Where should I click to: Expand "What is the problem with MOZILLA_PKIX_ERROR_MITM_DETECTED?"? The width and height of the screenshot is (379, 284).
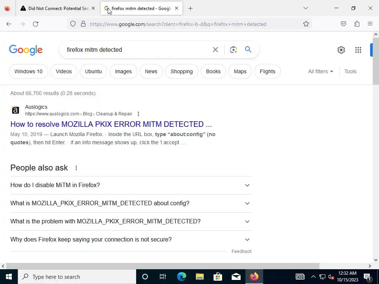click(131, 222)
